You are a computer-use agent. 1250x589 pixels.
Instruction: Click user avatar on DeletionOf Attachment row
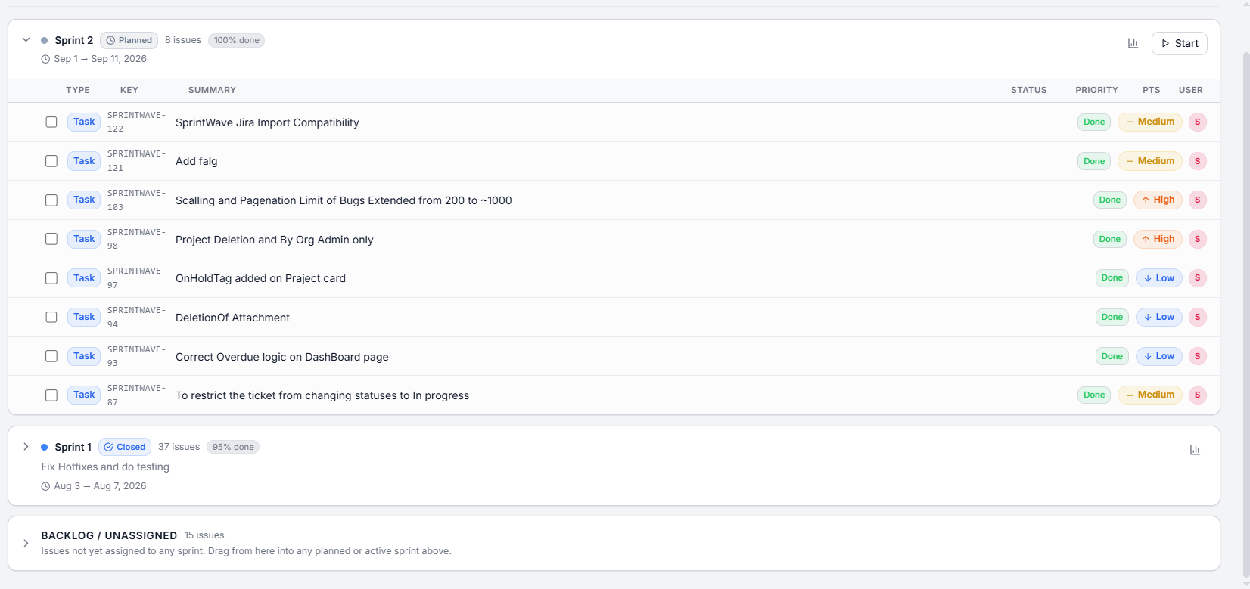click(x=1197, y=317)
